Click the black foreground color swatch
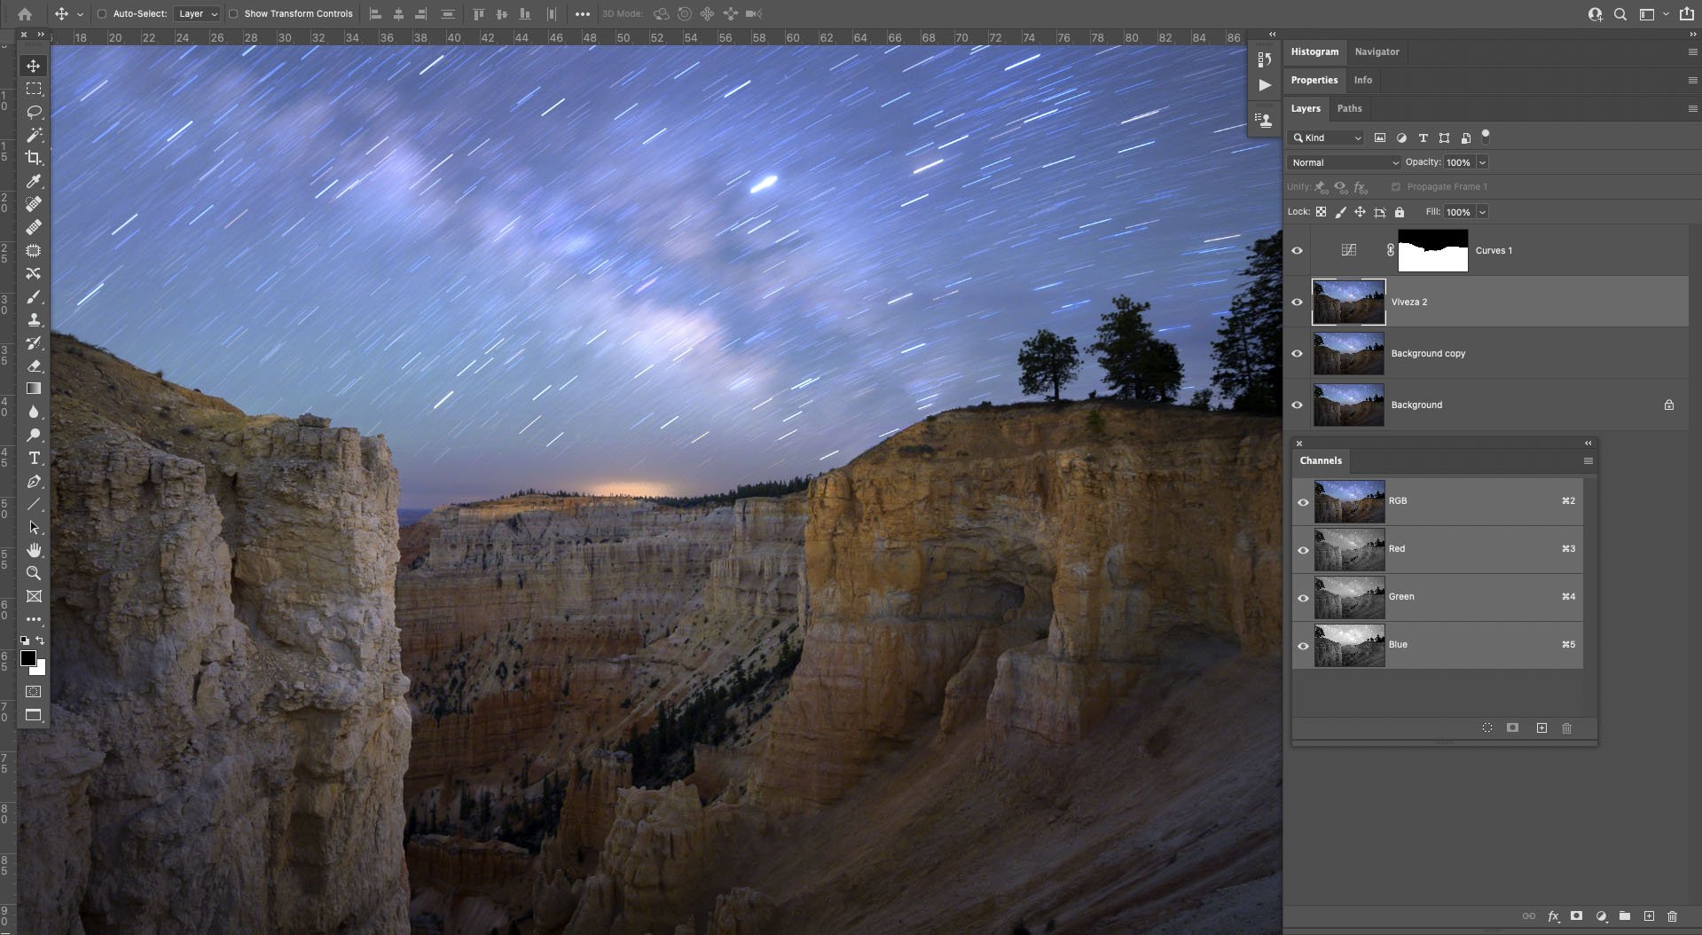1702x935 pixels. pos(27,658)
